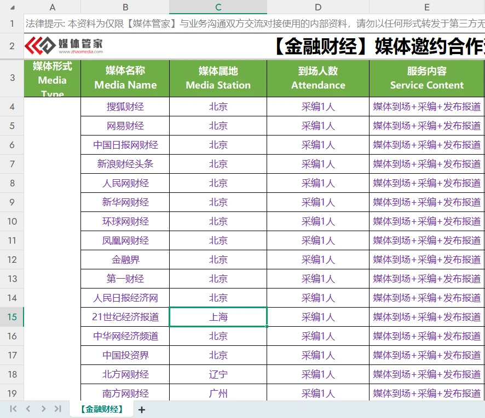Select the 中华网经济频道 cell
The height and width of the screenshot is (418, 485).
tap(125, 336)
